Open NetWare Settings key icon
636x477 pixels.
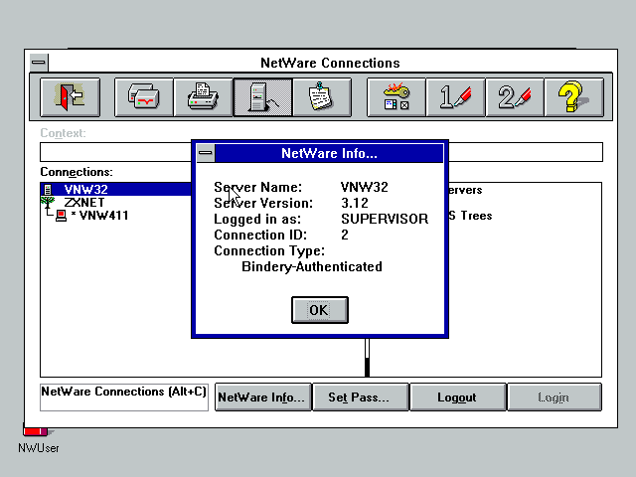pyautogui.click(x=397, y=97)
